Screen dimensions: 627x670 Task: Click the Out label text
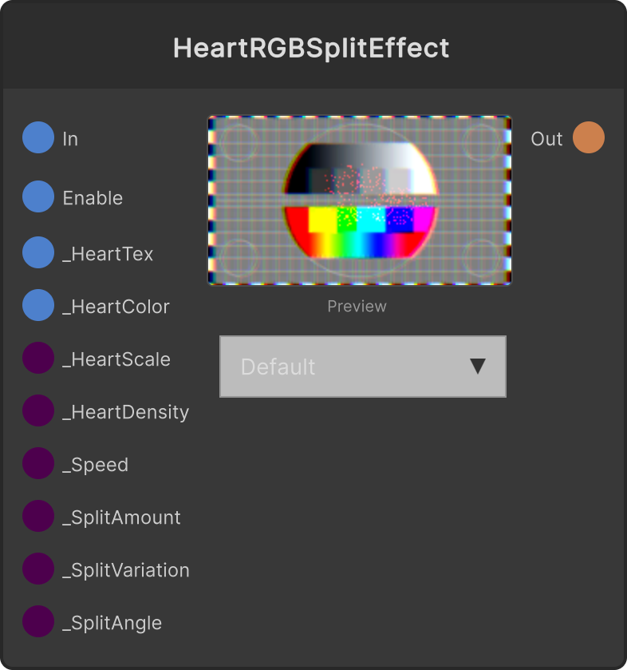(x=546, y=139)
